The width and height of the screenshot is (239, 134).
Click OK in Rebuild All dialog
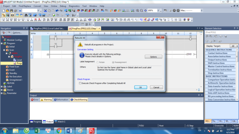140,87
